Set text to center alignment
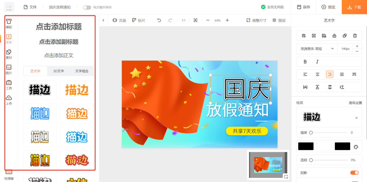Screen dimensions: 367x182 [x=317, y=74]
